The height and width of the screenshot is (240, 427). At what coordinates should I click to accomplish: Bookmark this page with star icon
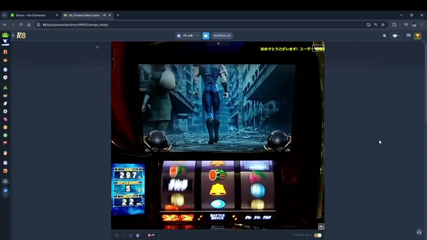pos(383,25)
